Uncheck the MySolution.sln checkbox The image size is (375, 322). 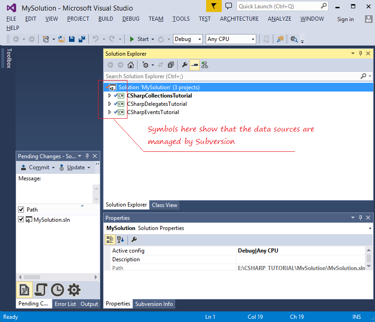pos(21,219)
